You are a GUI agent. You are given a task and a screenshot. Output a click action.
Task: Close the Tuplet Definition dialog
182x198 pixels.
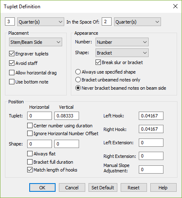click(175, 6)
